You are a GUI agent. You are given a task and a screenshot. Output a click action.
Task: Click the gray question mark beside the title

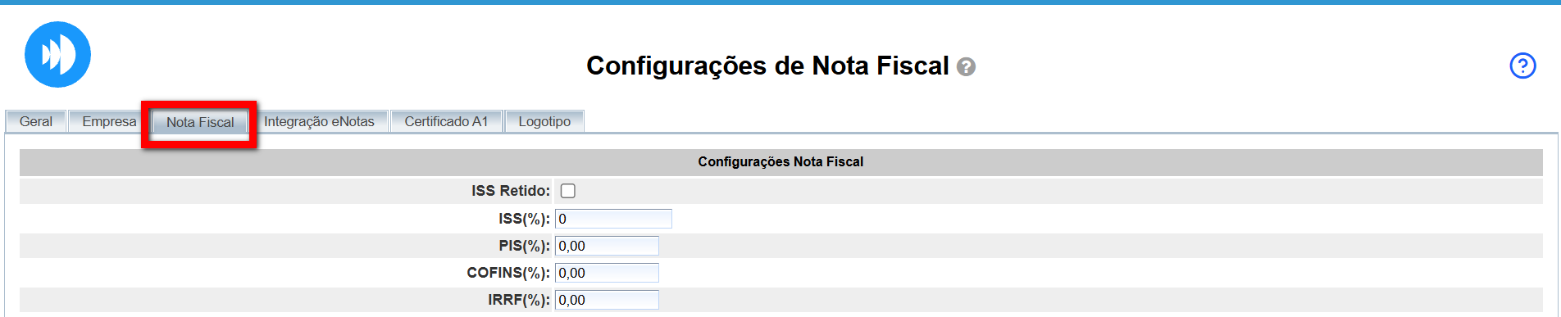click(x=967, y=67)
